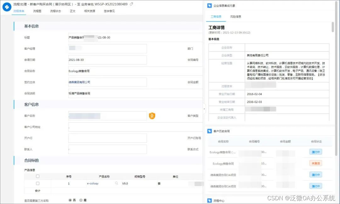
Task: Click the 未激活 status tag
Action: pos(316,163)
